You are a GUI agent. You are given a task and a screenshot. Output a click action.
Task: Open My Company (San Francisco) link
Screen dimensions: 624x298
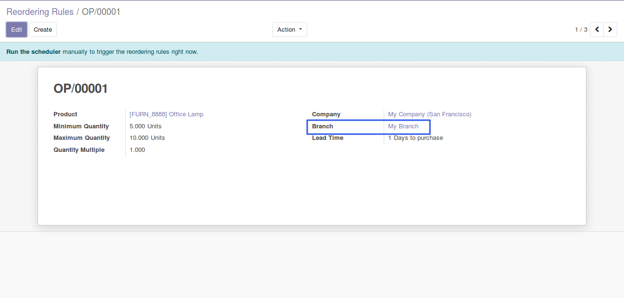coord(429,114)
